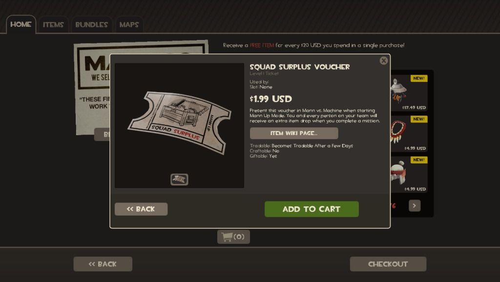Image resolution: width=500 pixels, height=282 pixels.
Task: Click Back inside the voucher dialog
Action: pos(141,209)
